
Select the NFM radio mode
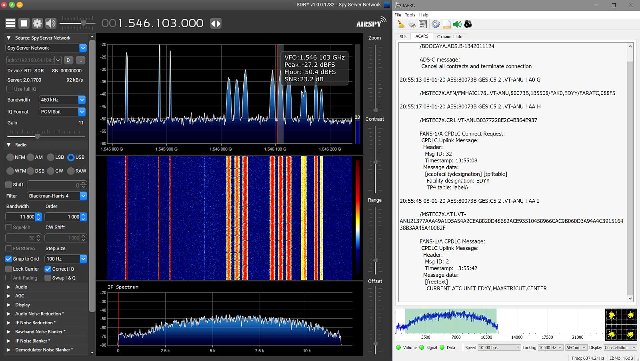pyautogui.click(x=10, y=157)
